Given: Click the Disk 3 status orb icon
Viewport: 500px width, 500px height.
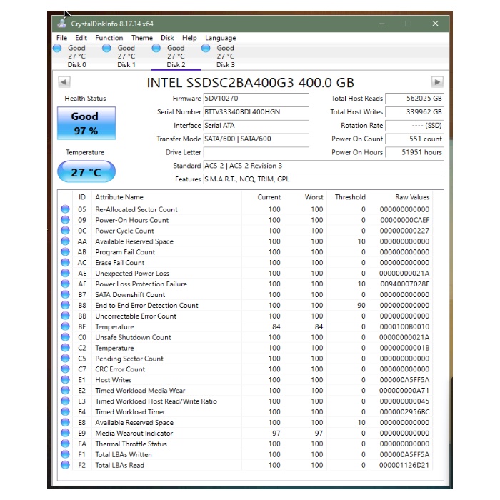Looking at the screenshot, I should [x=206, y=49].
